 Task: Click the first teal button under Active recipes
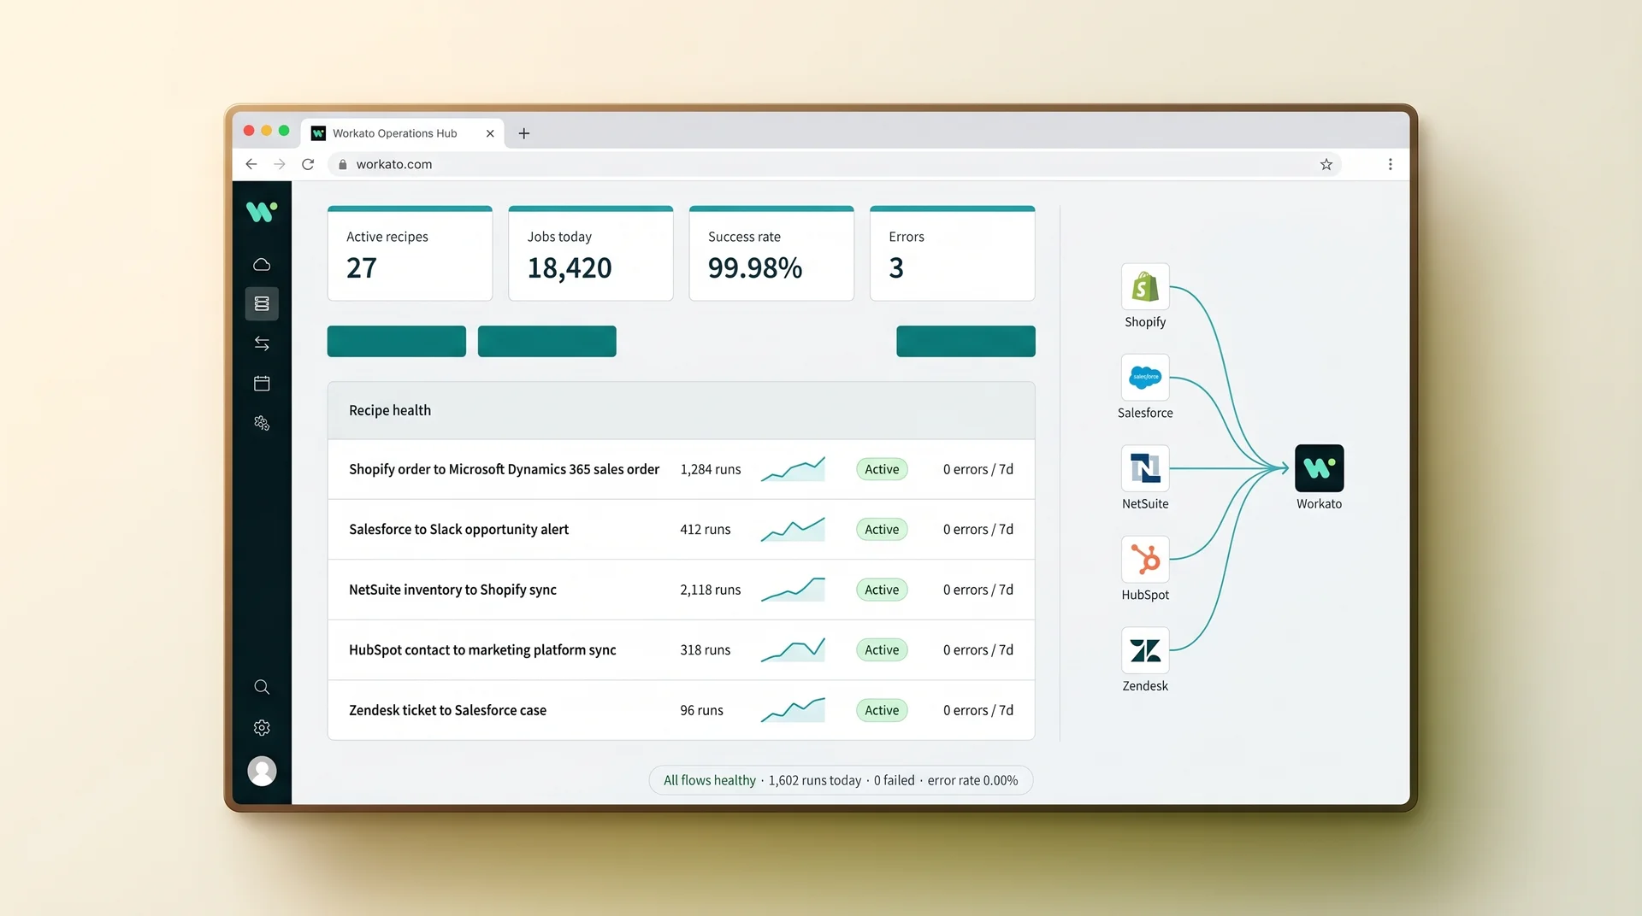pos(397,341)
